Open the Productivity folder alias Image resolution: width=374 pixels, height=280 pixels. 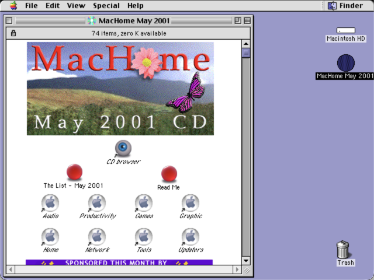[97, 203]
